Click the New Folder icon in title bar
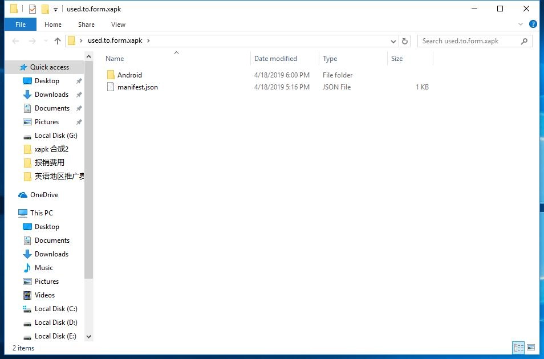Screen dimensions: 544x359 point(45,9)
